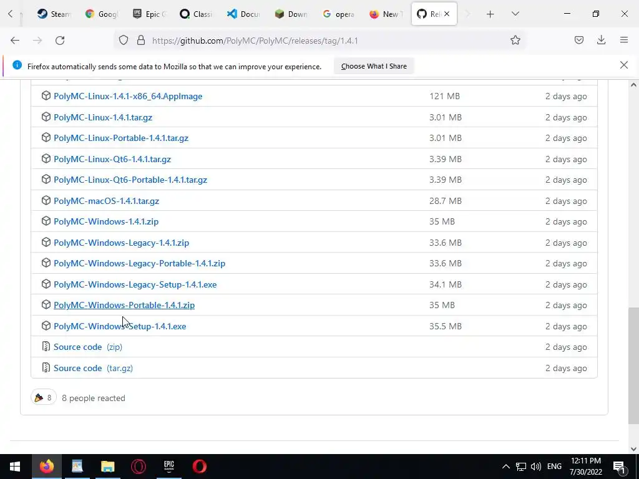Open the Pocket save icon
This screenshot has height=479, width=639.
578,41
